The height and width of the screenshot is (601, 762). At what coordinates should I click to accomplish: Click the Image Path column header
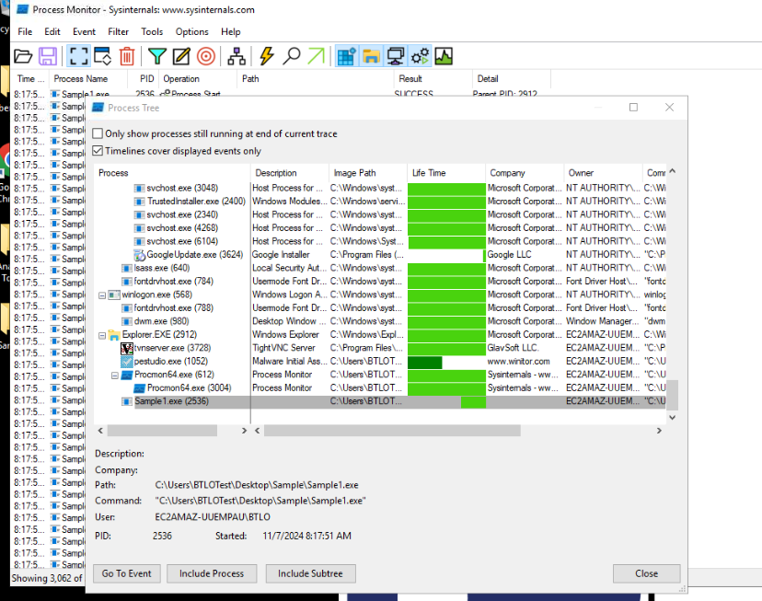(368, 173)
